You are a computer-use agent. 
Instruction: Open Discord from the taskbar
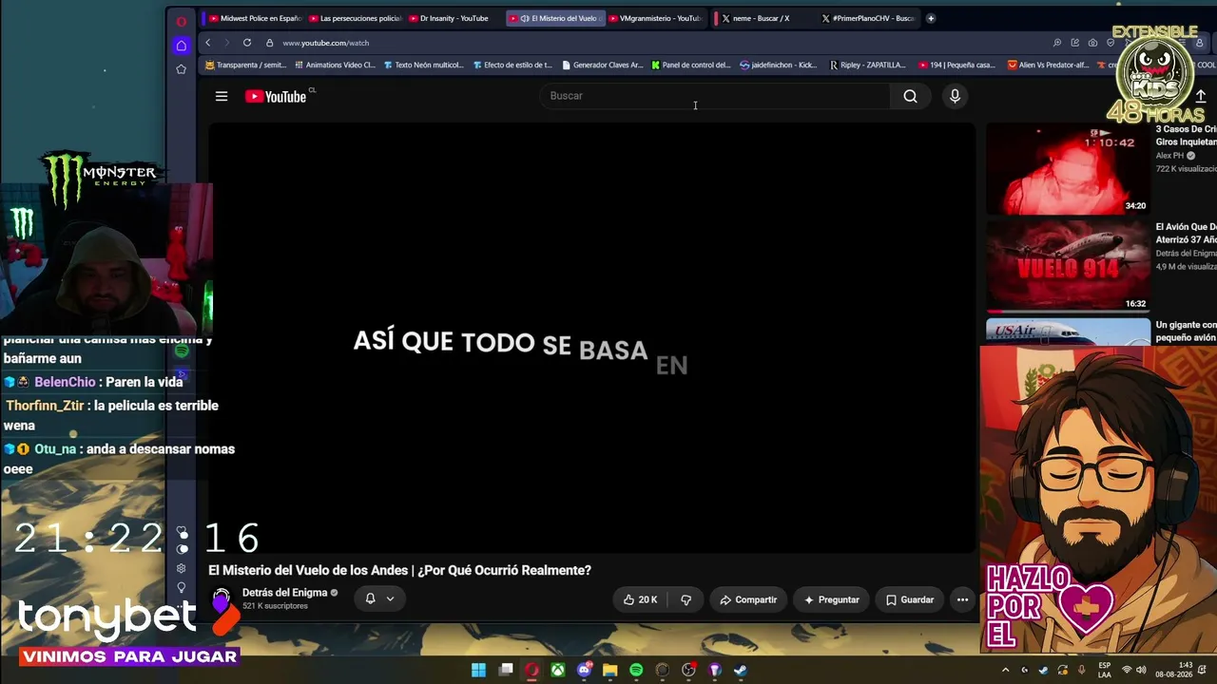(584, 670)
